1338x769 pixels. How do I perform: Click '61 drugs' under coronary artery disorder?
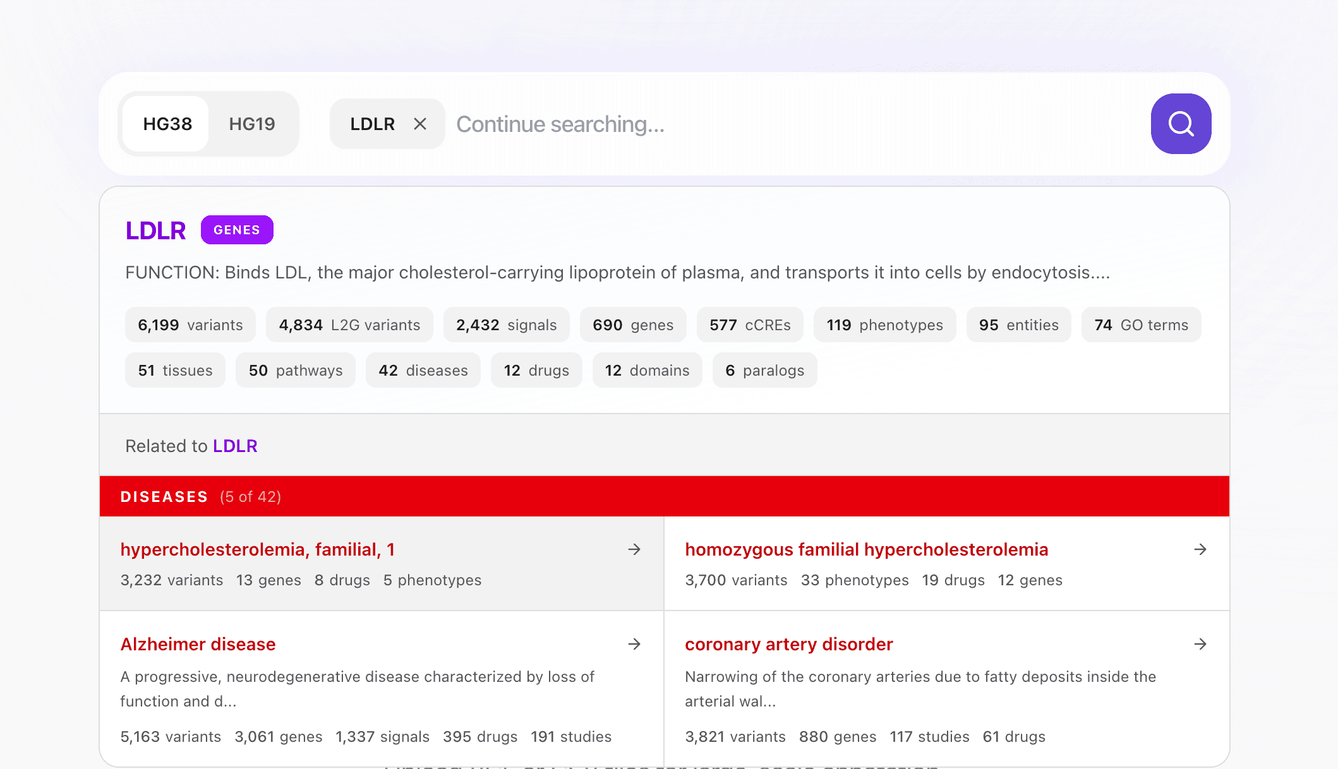click(1014, 736)
